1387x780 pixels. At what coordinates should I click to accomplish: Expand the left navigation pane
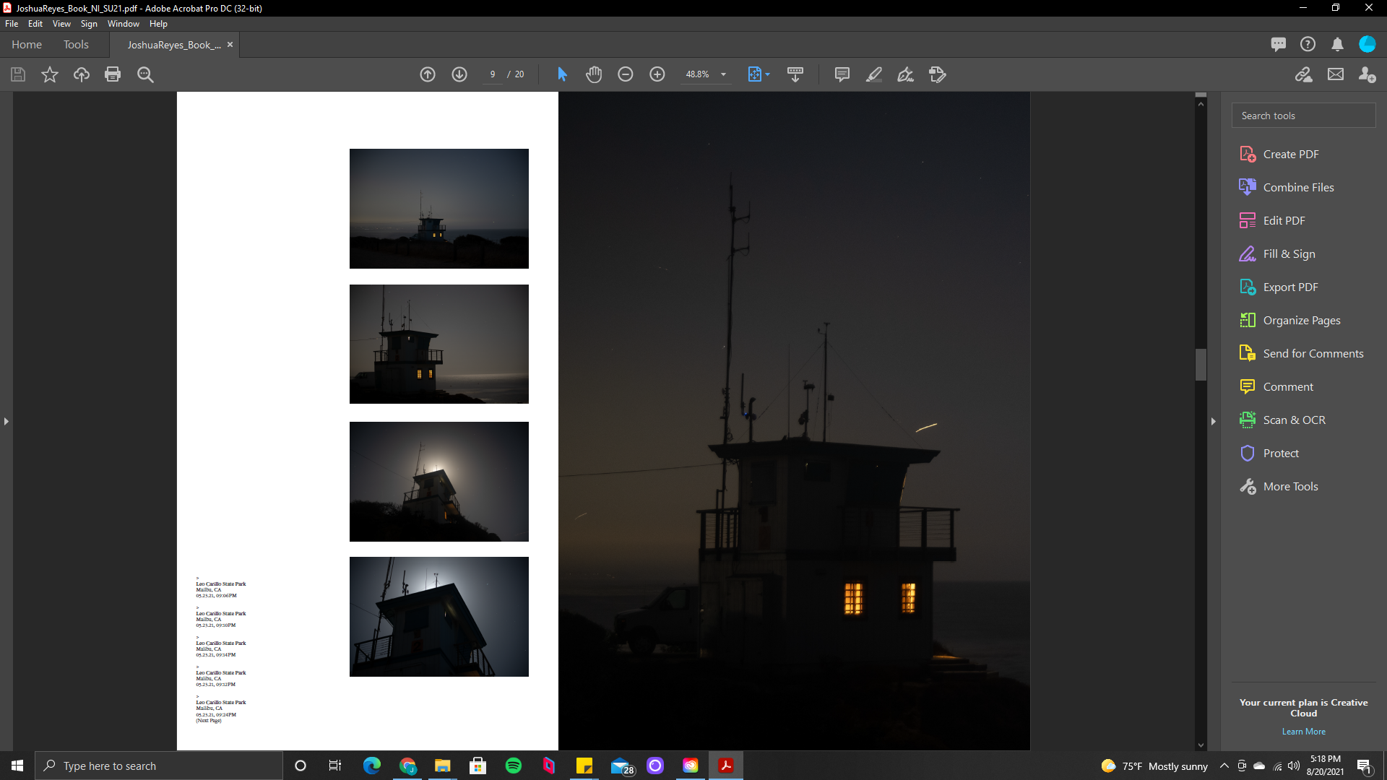[x=7, y=421]
